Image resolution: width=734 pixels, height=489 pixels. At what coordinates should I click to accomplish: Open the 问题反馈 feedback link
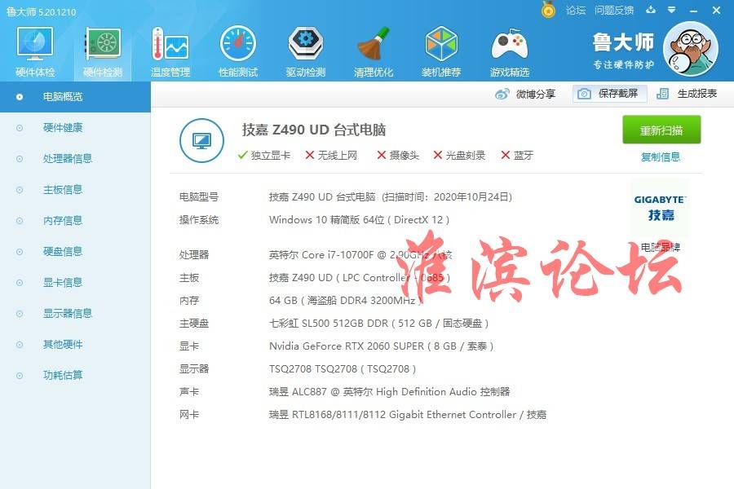pyautogui.click(x=613, y=11)
